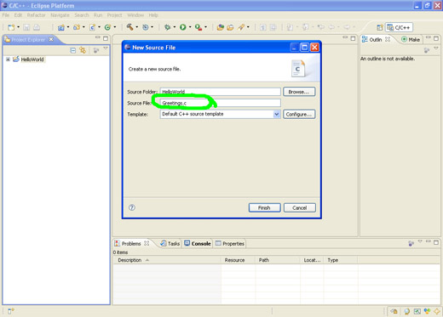Click the yellow diamond icon in status bar
The image size is (443, 317).
tap(437, 311)
